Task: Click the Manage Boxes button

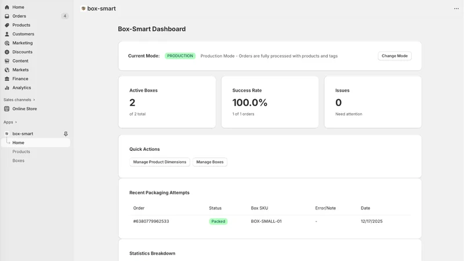Action: [x=210, y=162]
